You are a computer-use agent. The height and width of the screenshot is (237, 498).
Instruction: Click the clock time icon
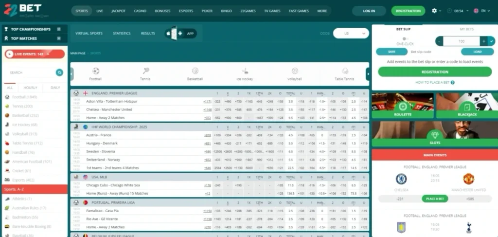(x=449, y=11)
